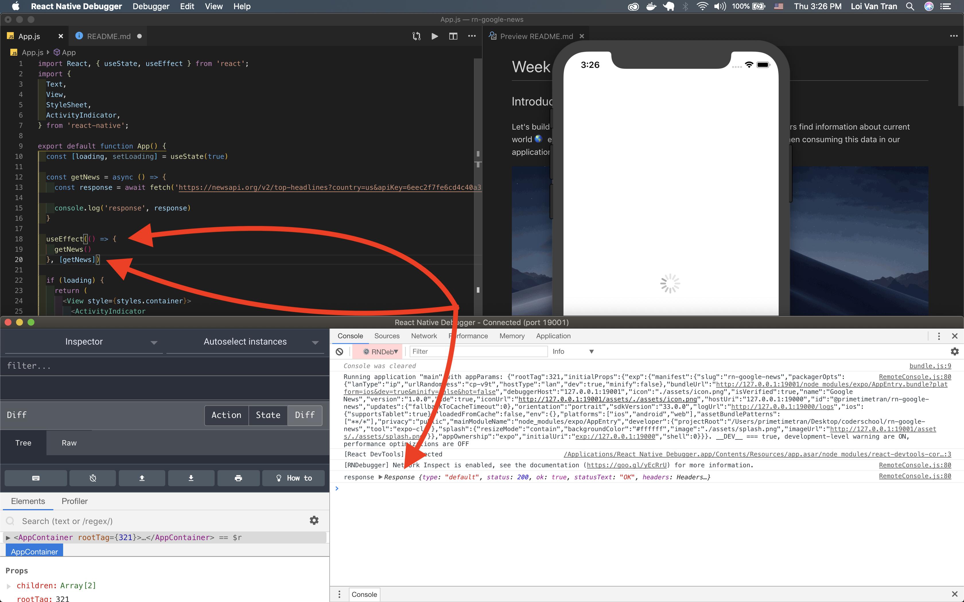Open the Debugger menu in menu bar
Screen dimensions: 964x602
(x=151, y=6)
